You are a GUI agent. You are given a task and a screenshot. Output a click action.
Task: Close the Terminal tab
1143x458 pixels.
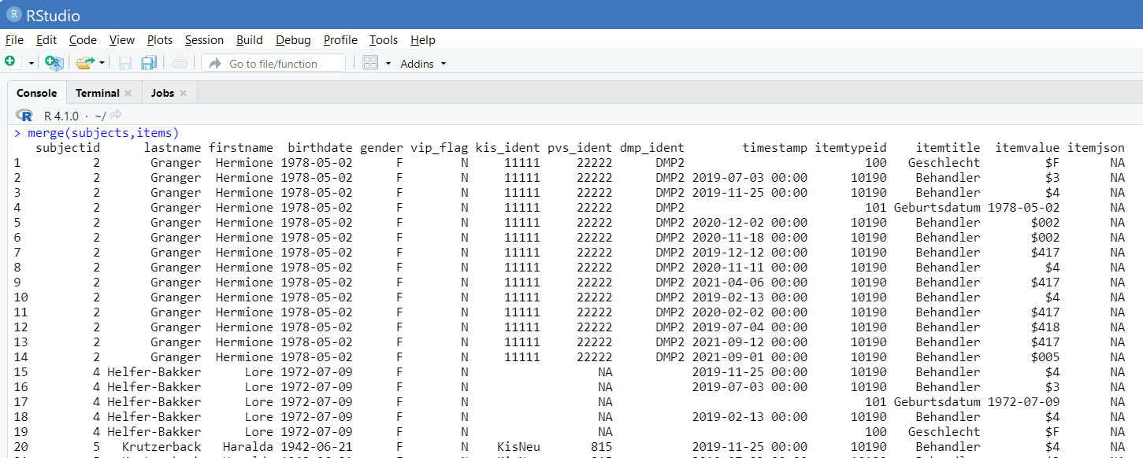pyautogui.click(x=128, y=94)
